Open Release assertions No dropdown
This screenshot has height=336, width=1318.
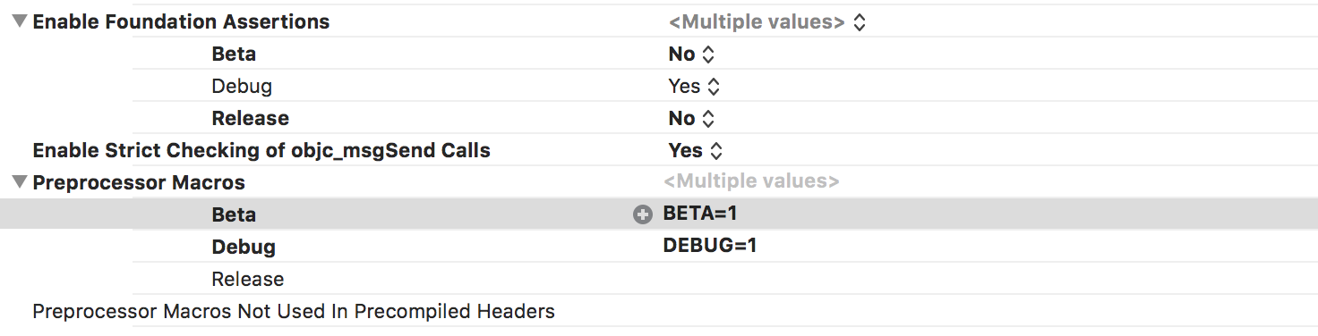coord(691,119)
